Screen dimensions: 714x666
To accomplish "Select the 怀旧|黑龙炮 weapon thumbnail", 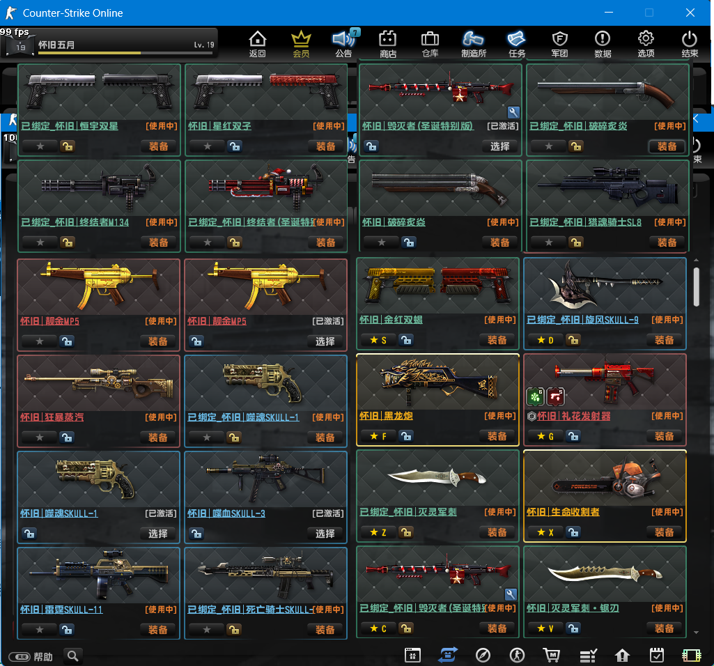I will [437, 382].
